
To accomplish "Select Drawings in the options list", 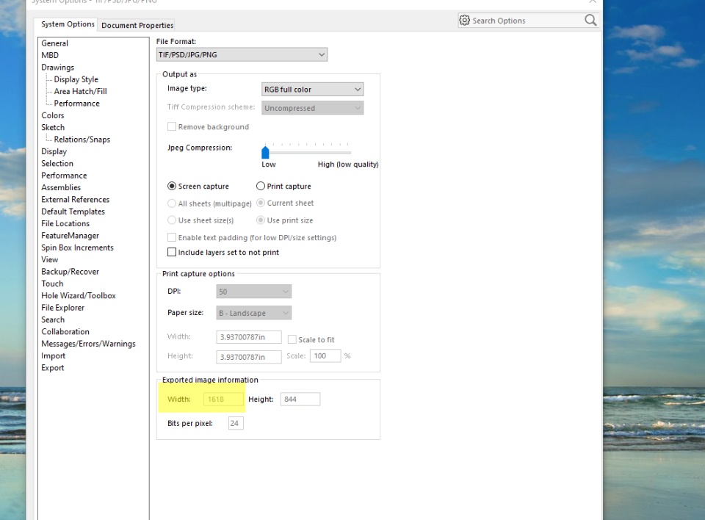I will tap(57, 67).
